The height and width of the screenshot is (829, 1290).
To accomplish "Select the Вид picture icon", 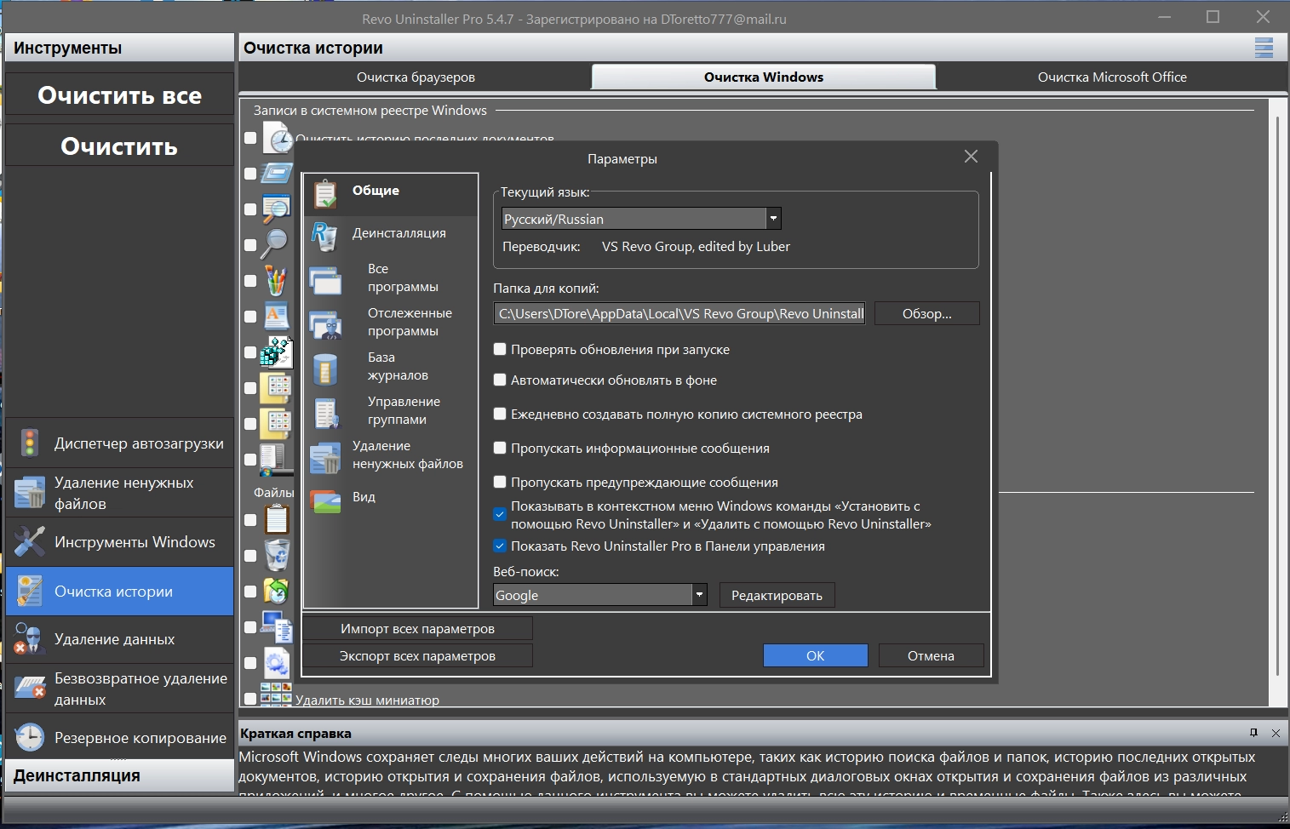I will click(325, 500).
